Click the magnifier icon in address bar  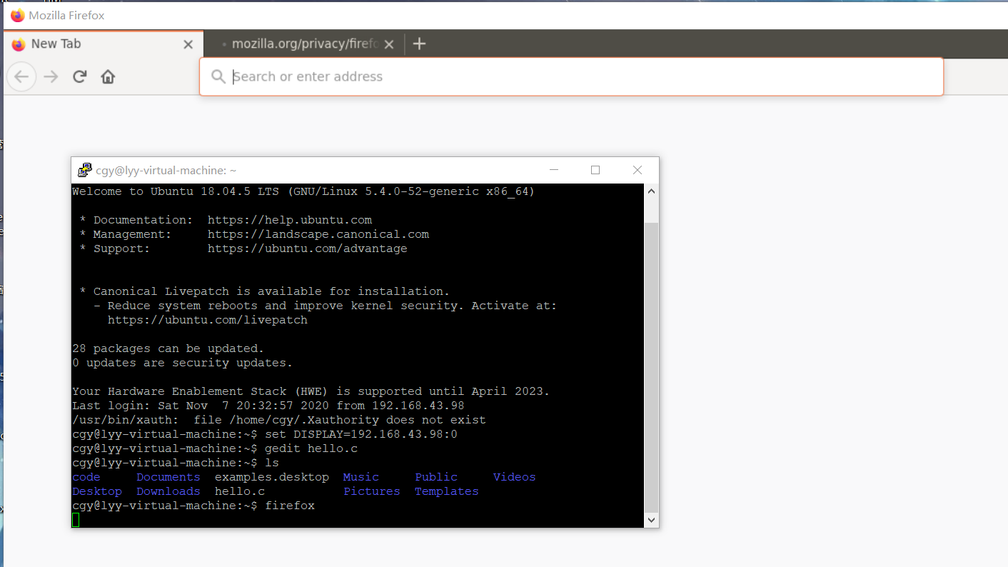(x=218, y=76)
